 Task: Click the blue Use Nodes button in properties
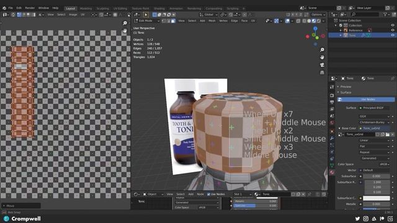pos(366,100)
